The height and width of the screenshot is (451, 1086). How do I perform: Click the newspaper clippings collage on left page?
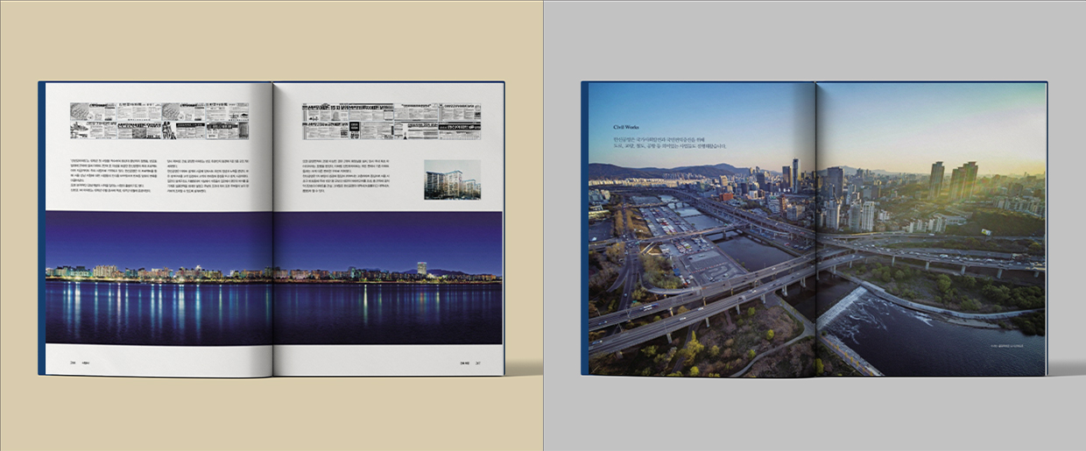pos(159,121)
